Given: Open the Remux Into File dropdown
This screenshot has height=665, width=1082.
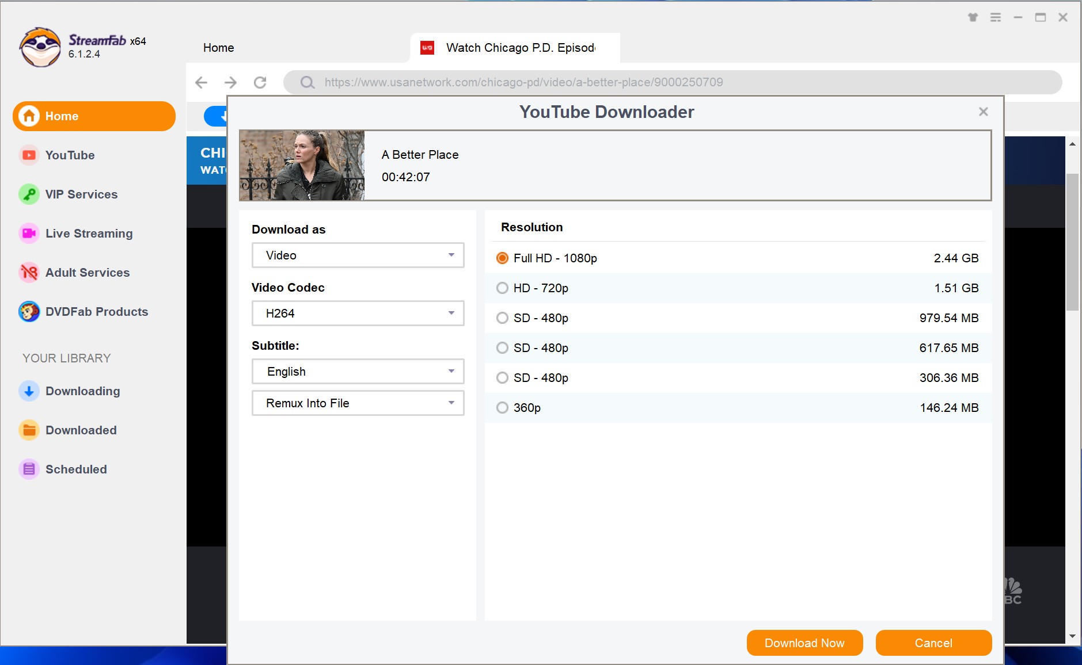Looking at the screenshot, I should point(358,403).
